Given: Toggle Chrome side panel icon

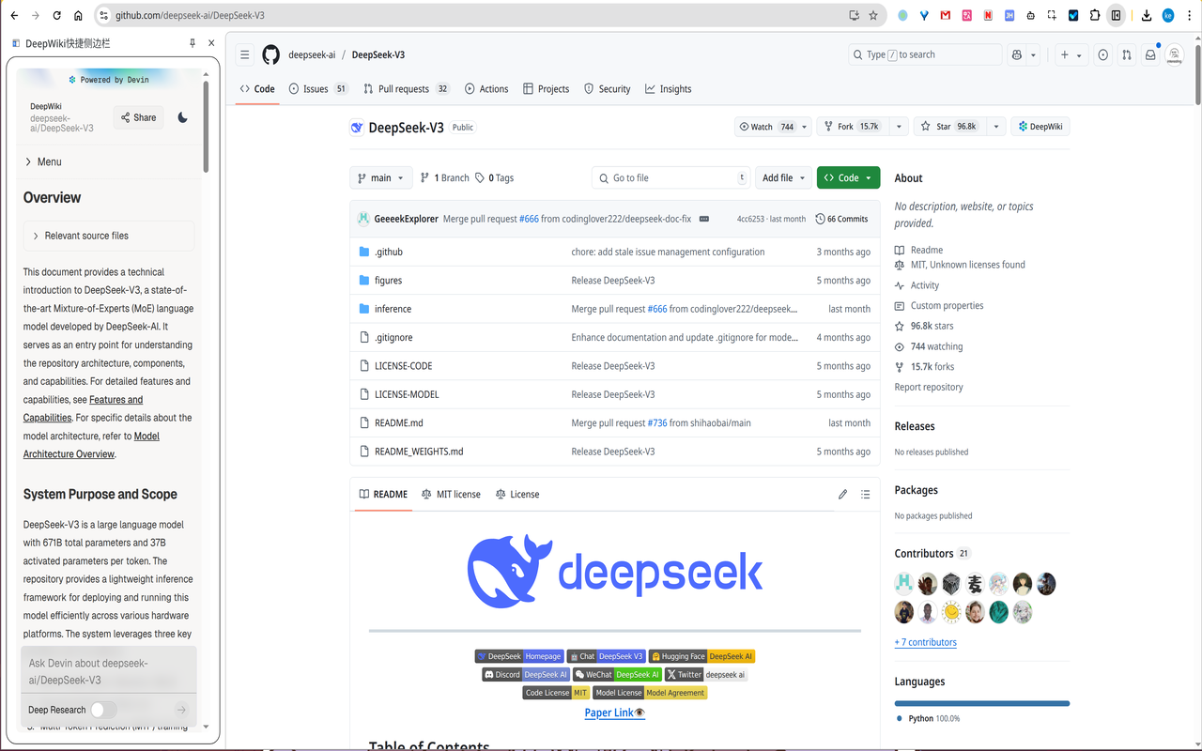Looking at the screenshot, I should click(x=1116, y=15).
